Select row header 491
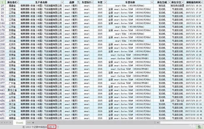The height and width of the screenshot is (129, 204). tap(2, 118)
